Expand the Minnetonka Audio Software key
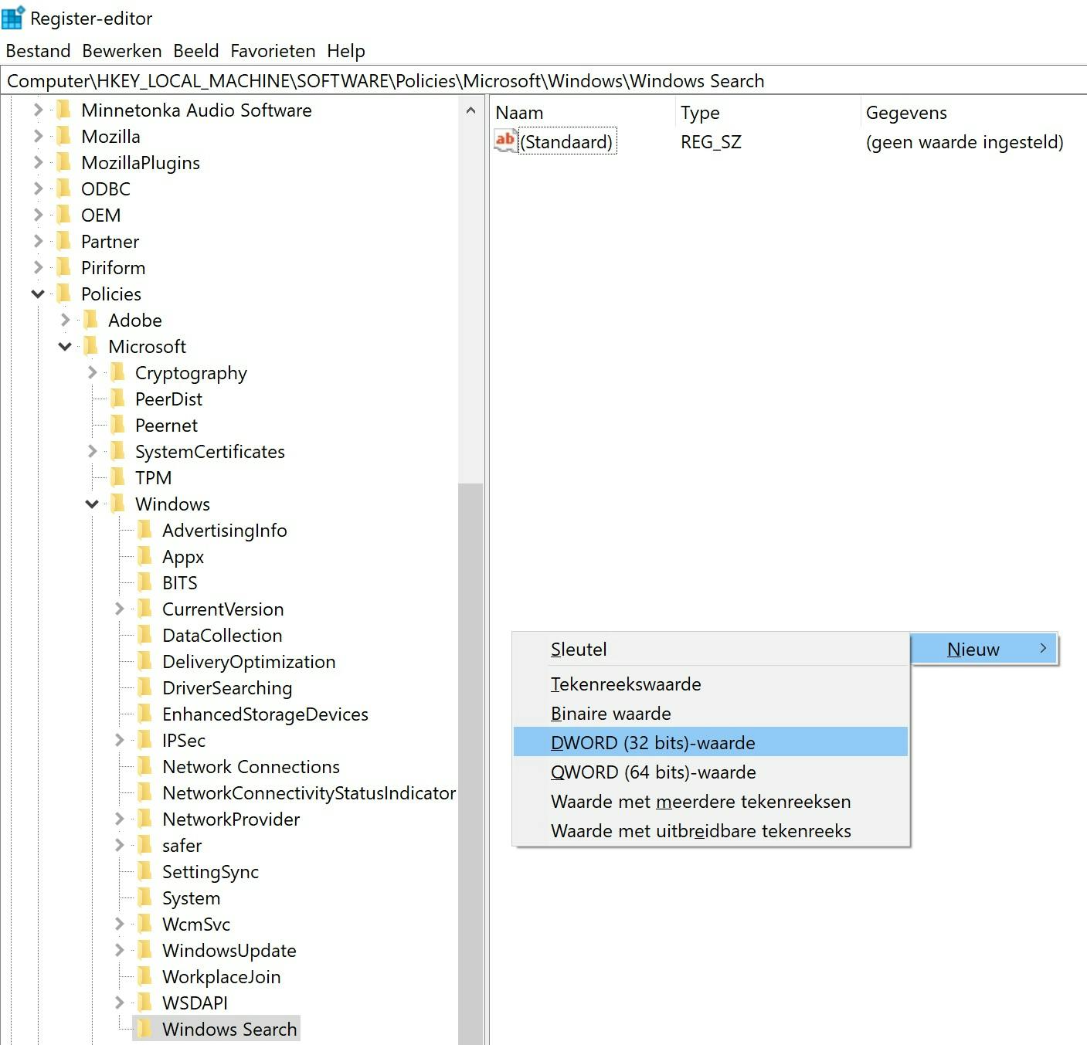Screen dimensions: 1087x1045 pyautogui.click(x=38, y=110)
